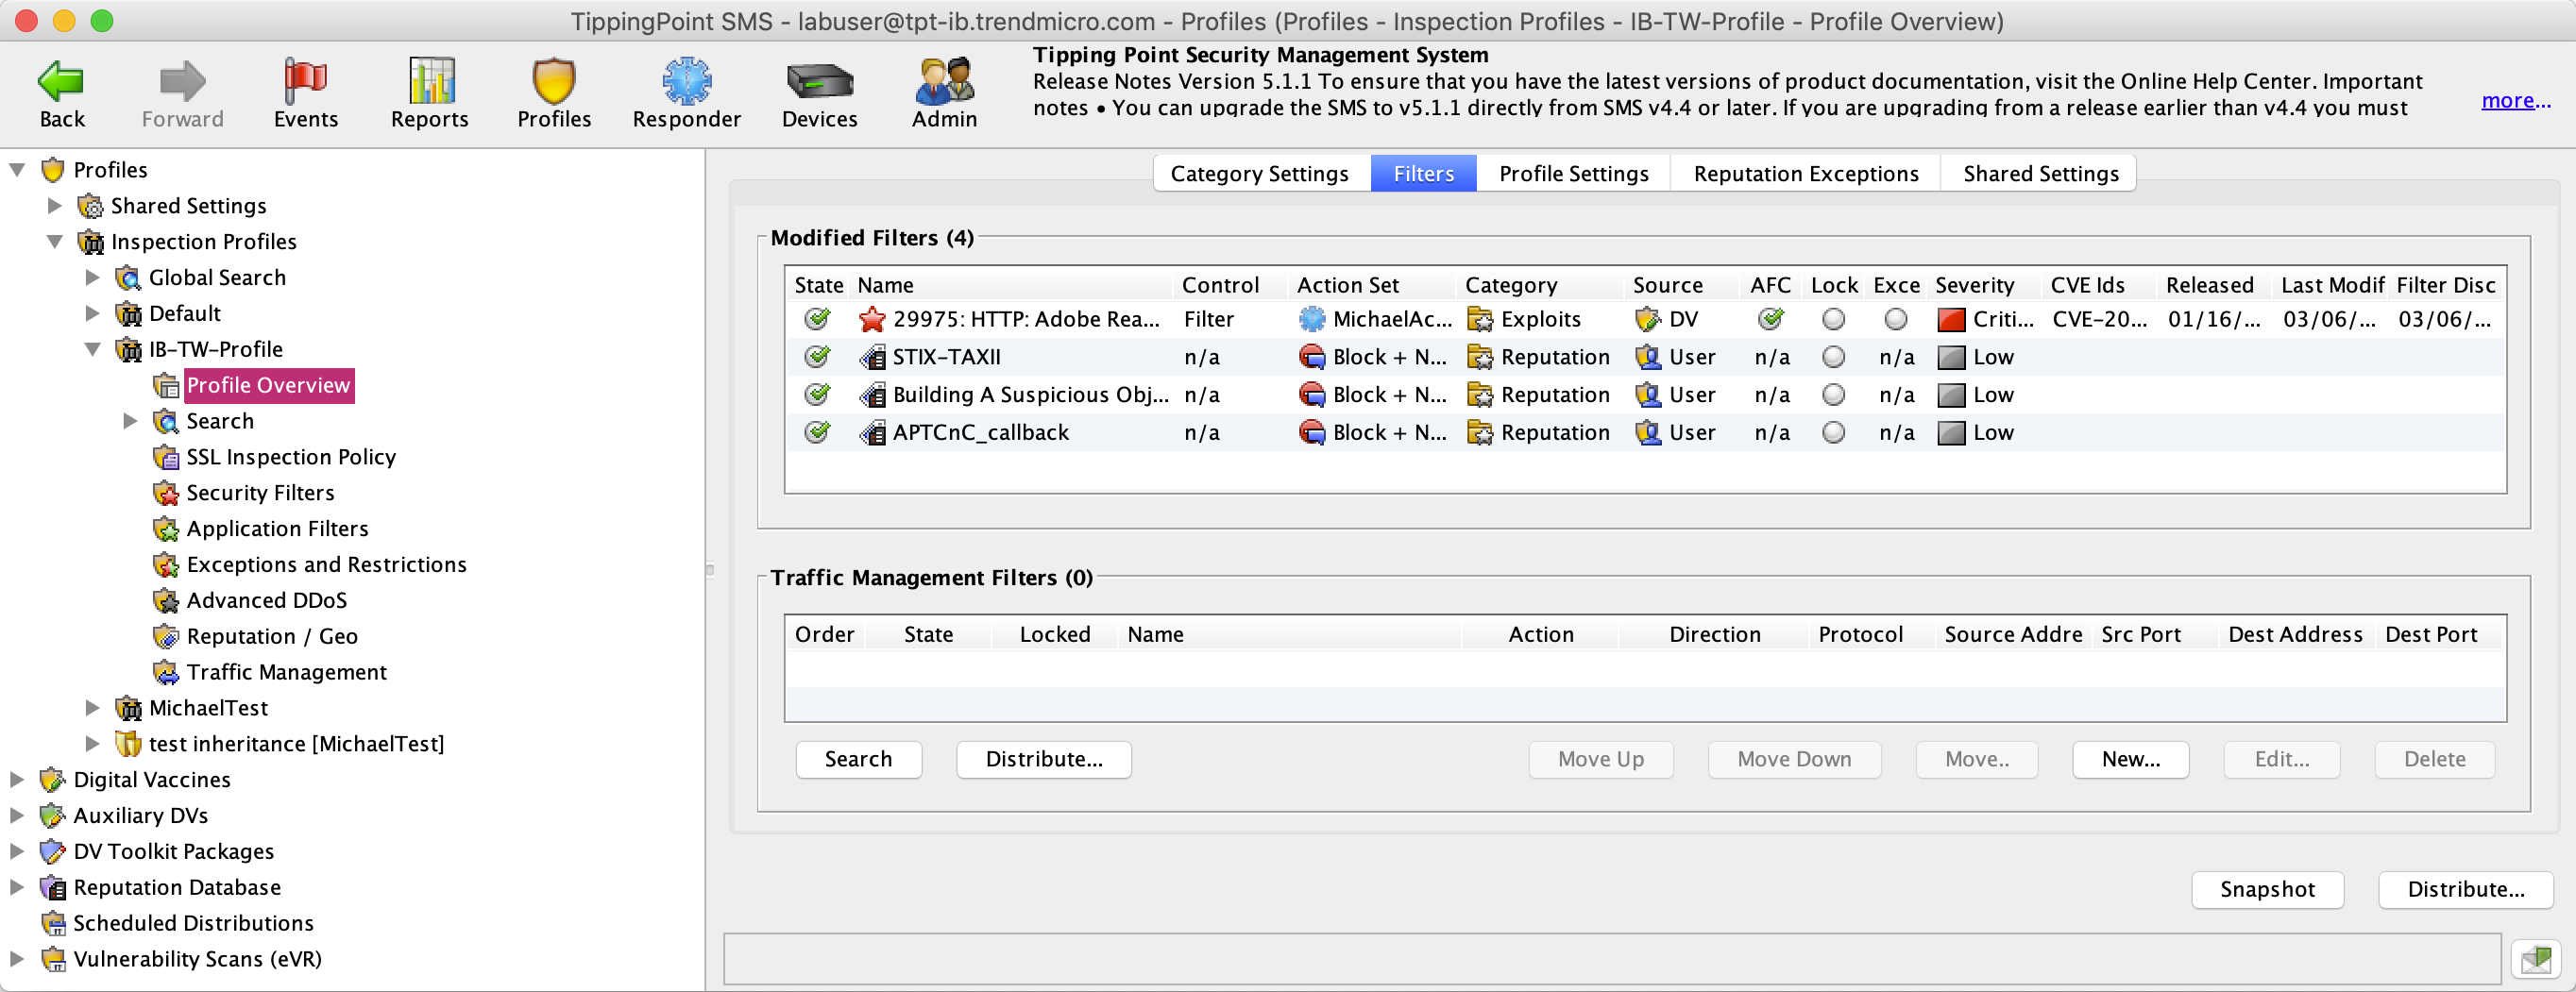Image resolution: width=2576 pixels, height=992 pixels.
Task: Toggle Exce radio for filter 29975
Action: click(1895, 319)
